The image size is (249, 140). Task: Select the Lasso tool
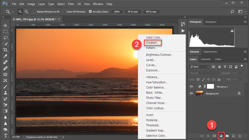pos(5,38)
